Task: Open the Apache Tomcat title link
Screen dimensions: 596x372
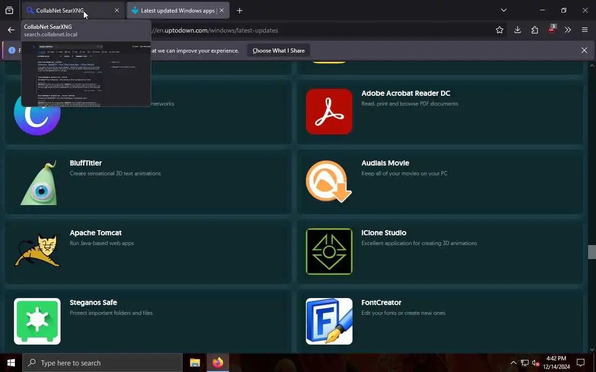Action: tap(95, 232)
